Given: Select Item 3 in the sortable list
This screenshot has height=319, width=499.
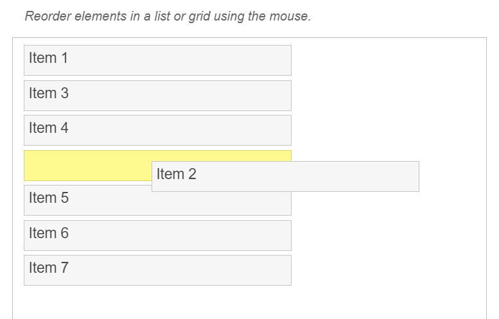Looking at the screenshot, I should click(157, 96).
